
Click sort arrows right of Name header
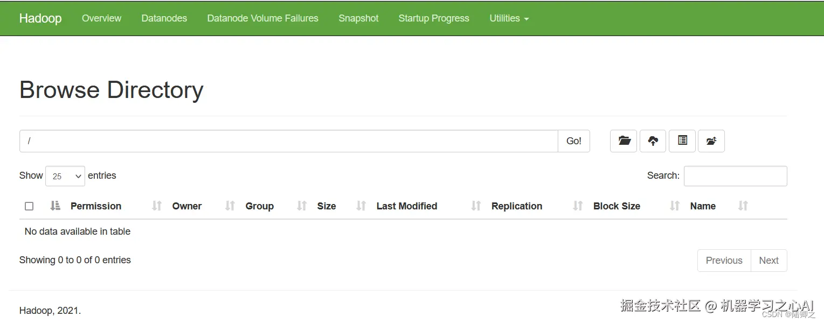(x=743, y=206)
